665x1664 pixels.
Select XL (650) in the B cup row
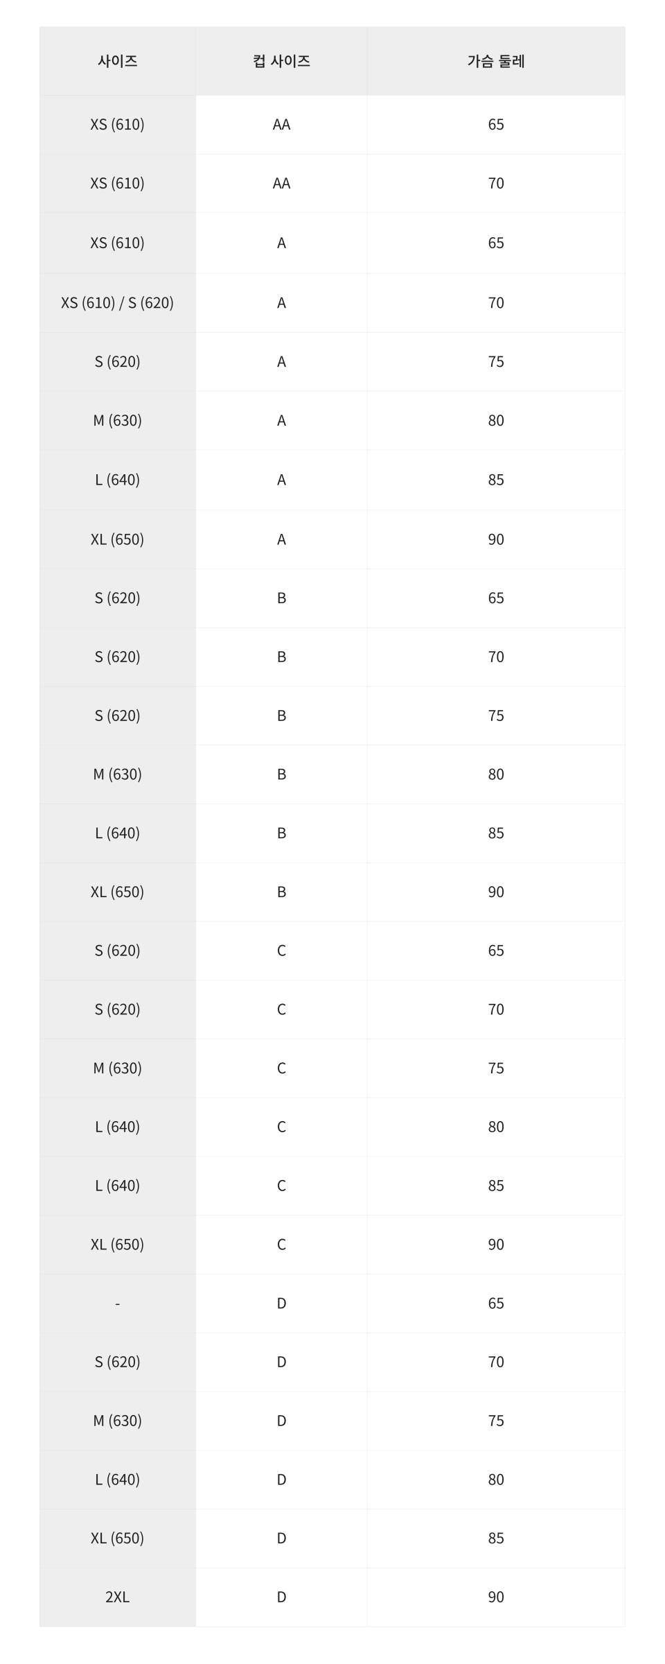pyautogui.click(x=117, y=892)
